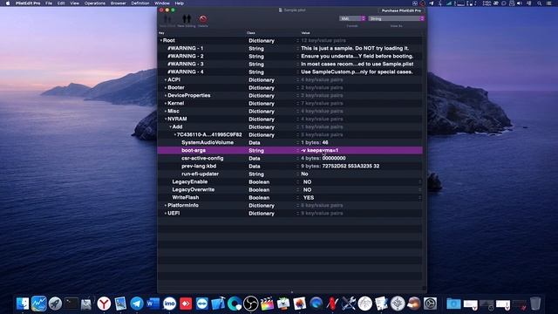Select the '#WARNING - 1' key
The image size is (558, 314).
[x=186, y=49]
